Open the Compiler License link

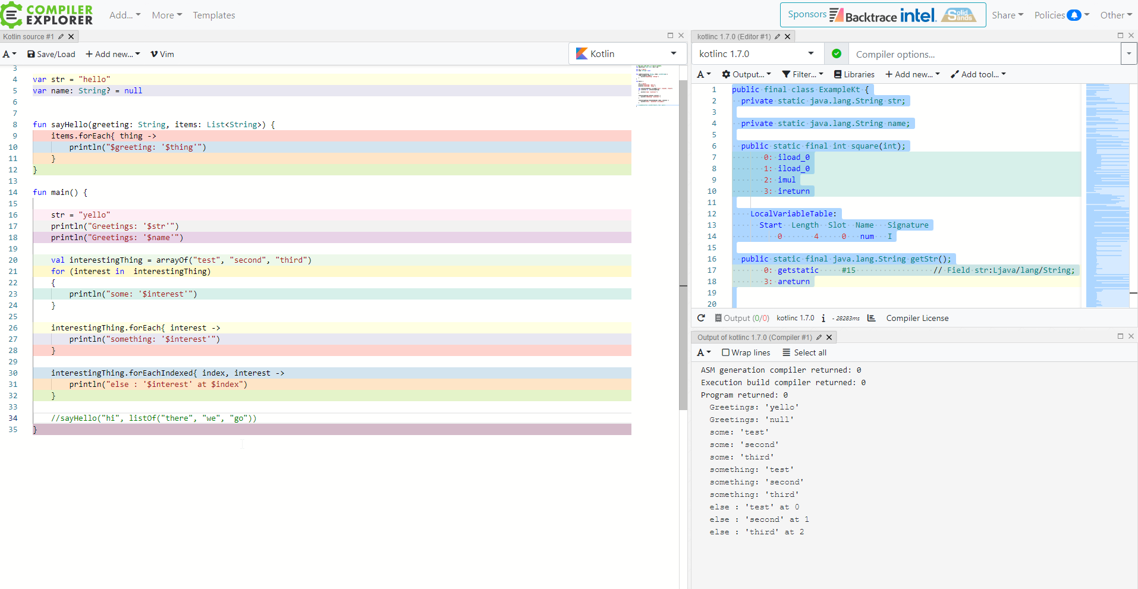tap(917, 318)
